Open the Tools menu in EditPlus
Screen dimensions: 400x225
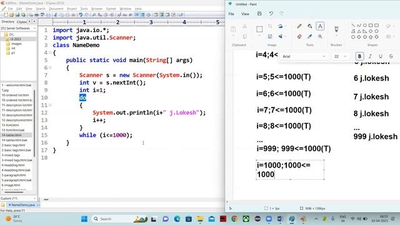tap(84, 9)
